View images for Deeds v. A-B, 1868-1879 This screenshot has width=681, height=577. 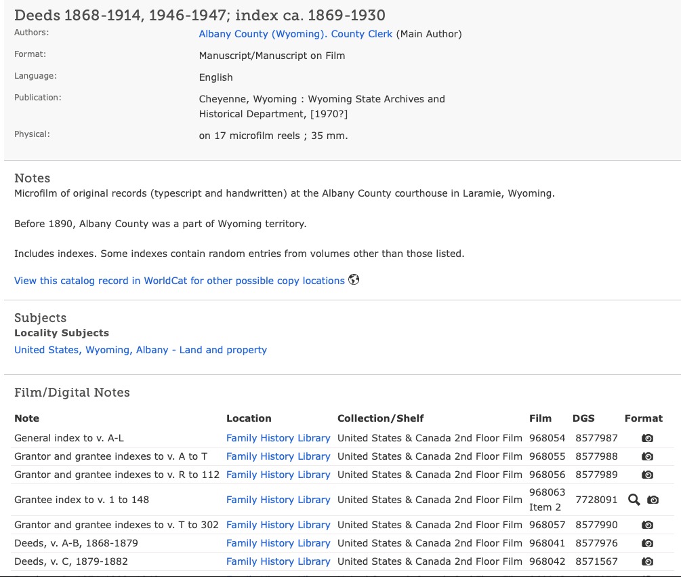click(x=647, y=544)
